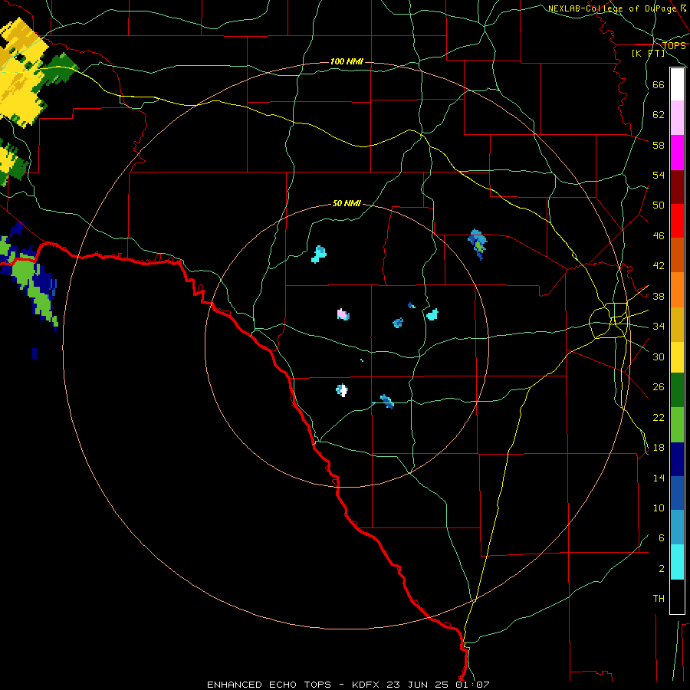
Task: Pick the dark red legend swatch
Action: tap(677, 187)
